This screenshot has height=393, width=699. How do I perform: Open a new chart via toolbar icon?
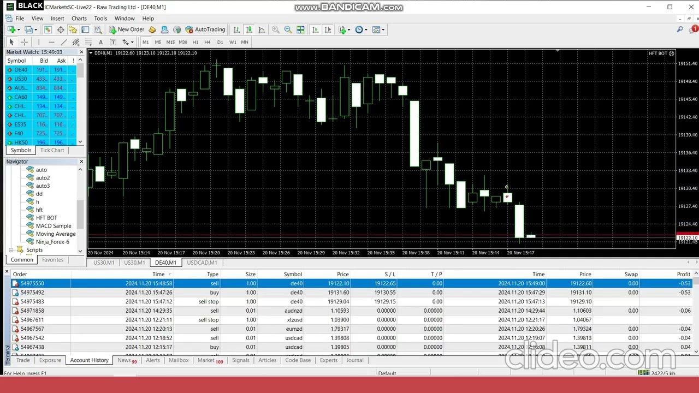tap(11, 29)
